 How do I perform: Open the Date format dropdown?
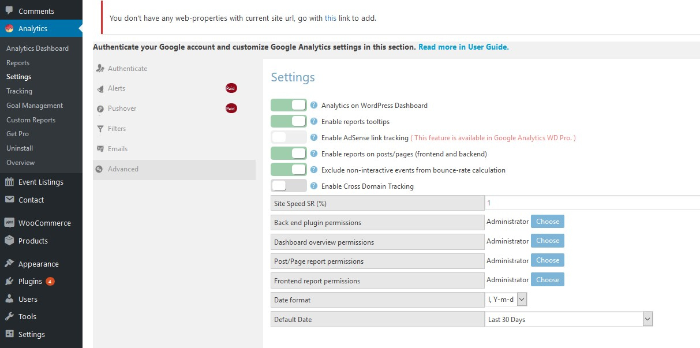[506, 300]
